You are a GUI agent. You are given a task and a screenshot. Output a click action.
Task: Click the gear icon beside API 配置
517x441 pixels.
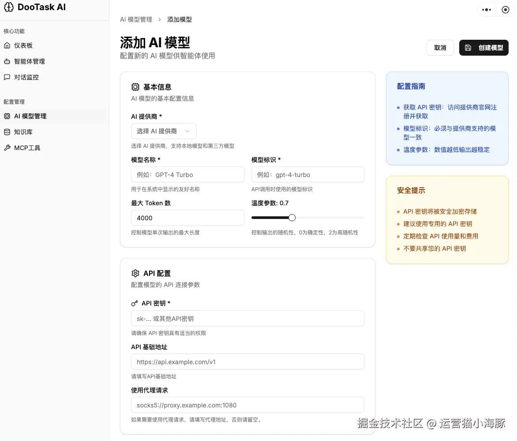coord(135,273)
